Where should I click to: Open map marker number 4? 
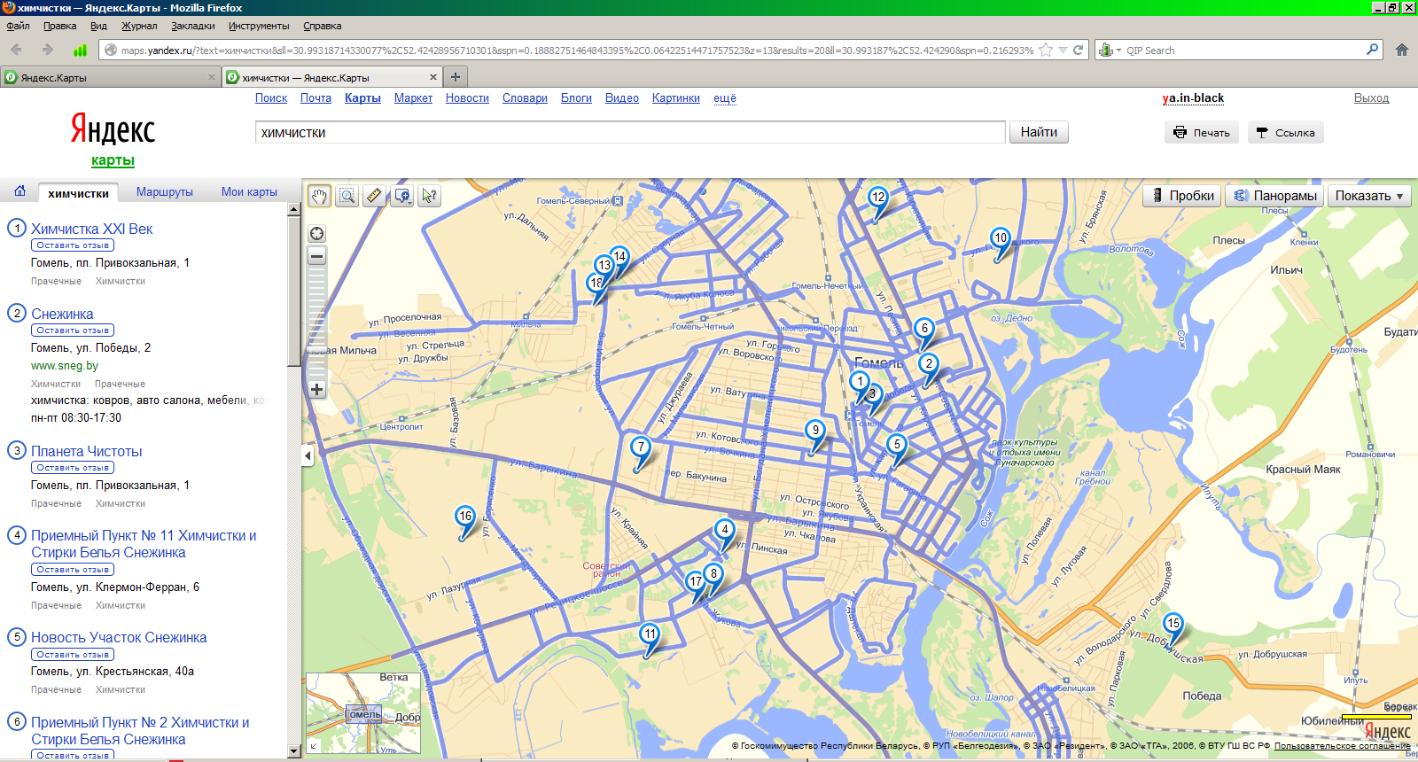click(725, 530)
